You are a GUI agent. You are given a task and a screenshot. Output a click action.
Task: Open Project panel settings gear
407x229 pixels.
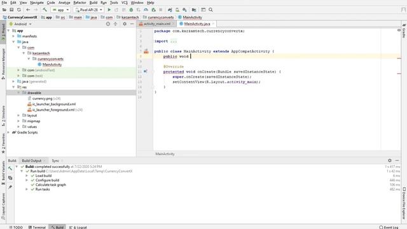pyautogui.click(x=125, y=24)
